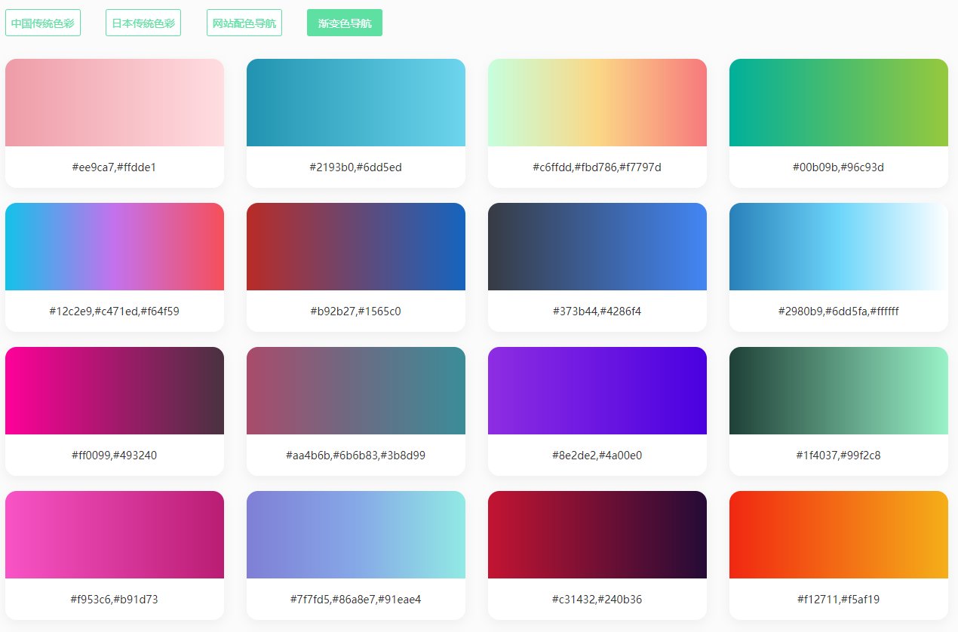Click the text #f953c6,#b91d73
Screen dimensions: 958x632
tap(115, 600)
